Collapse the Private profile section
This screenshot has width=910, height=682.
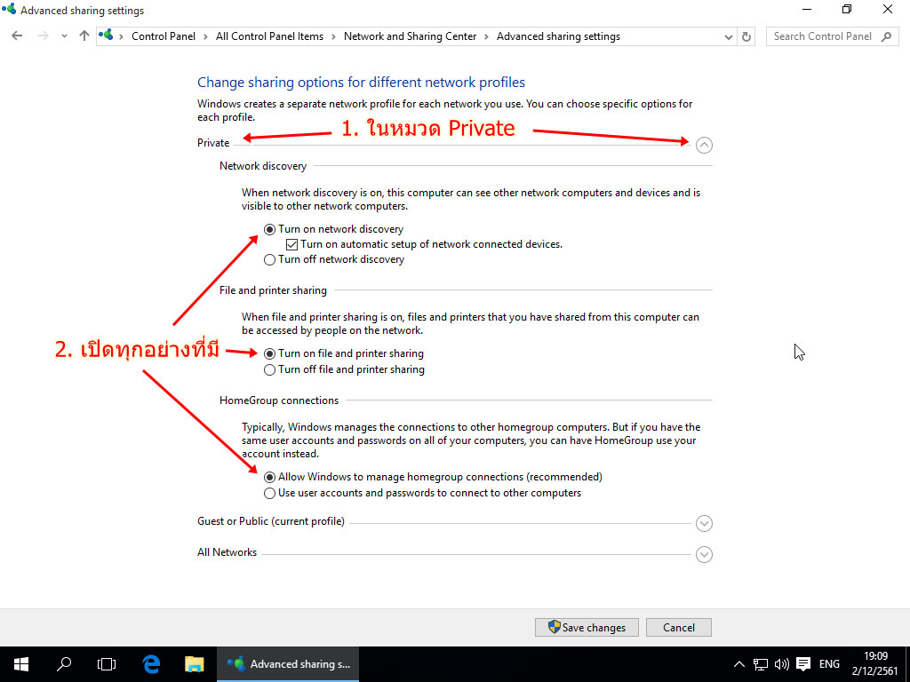[704, 145]
